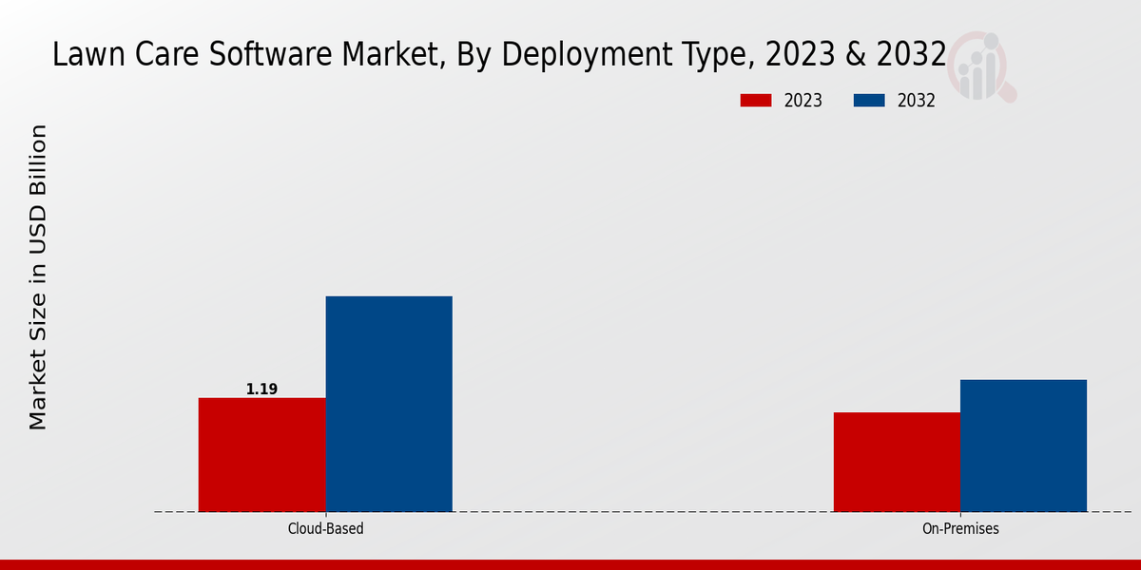The width and height of the screenshot is (1141, 570).
Task: Click the red footer strip at the bottom
Action: click(x=570, y=564)
